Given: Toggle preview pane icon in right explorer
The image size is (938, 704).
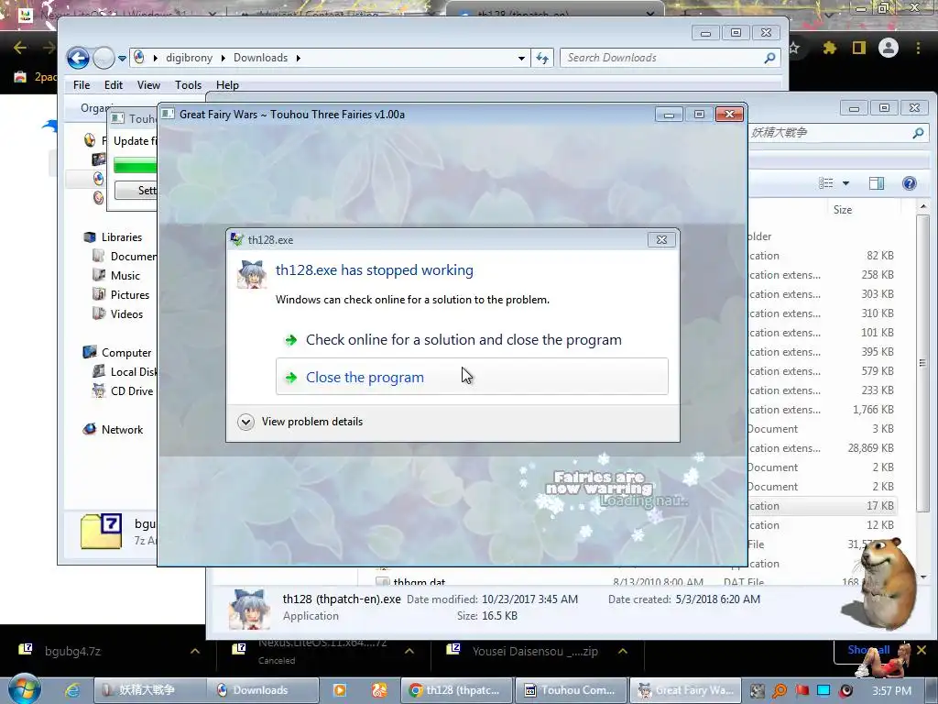Looking at the screenshot, I should [x=877, y=183].
